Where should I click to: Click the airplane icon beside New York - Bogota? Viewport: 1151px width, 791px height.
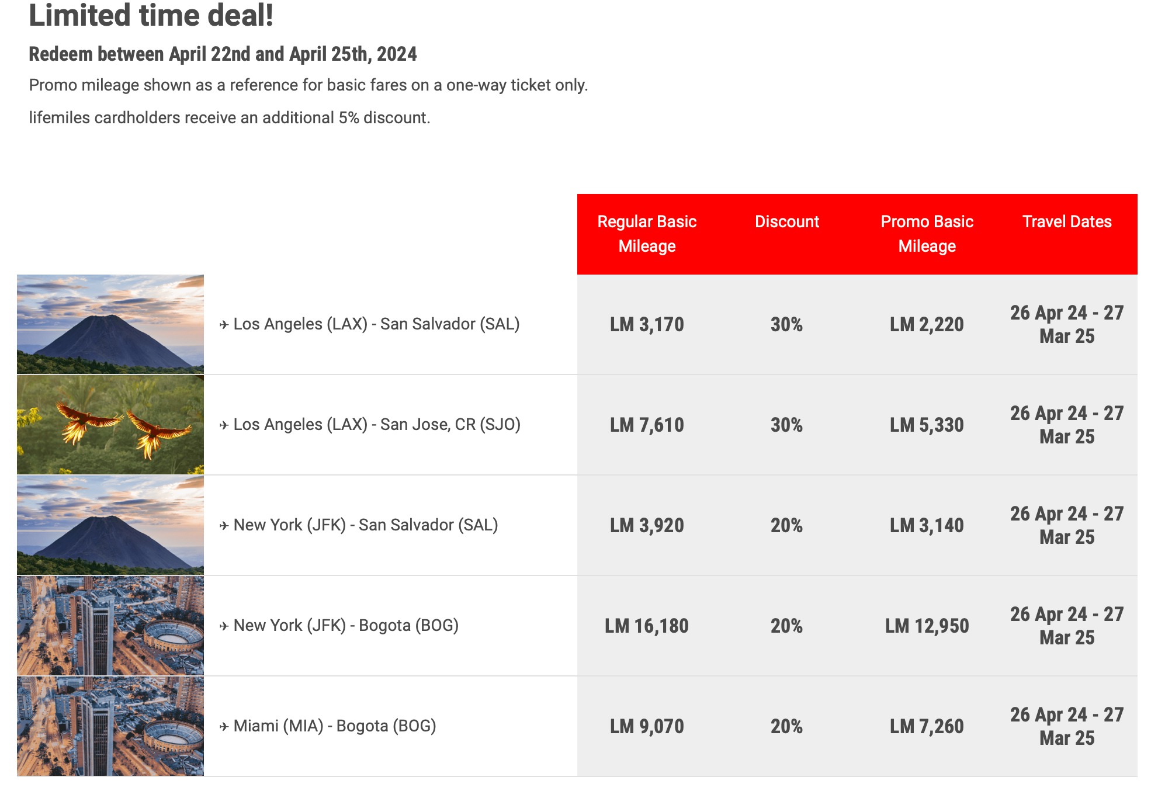[224, 626]
